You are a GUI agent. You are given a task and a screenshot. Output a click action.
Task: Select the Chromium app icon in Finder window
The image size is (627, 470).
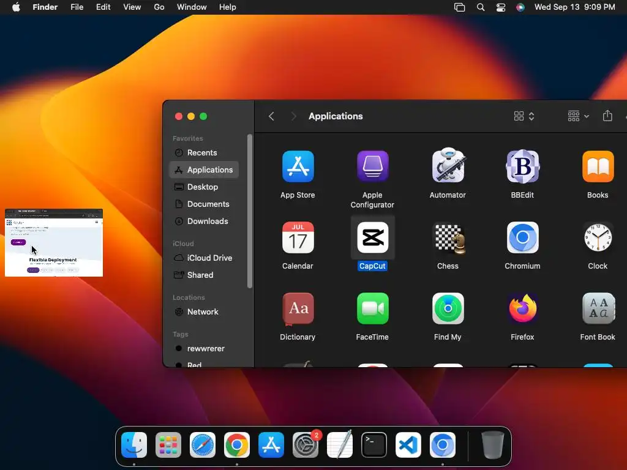(x=523, y=237)
